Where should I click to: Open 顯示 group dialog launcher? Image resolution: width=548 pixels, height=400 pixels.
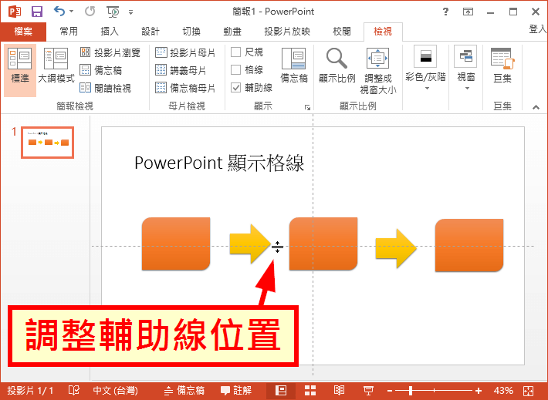[x=307, y=107]
